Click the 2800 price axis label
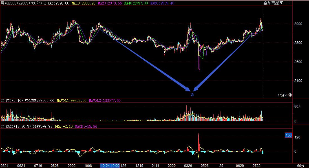The image size is (309, 168). click(298, 43)
